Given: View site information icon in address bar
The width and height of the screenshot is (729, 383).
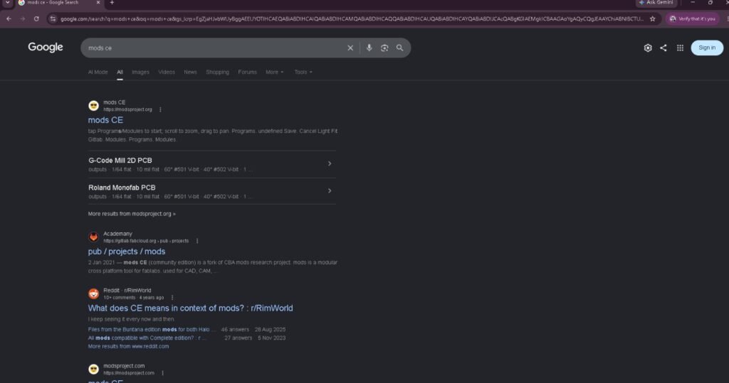Looking at the screenshot, I should 53,18.
